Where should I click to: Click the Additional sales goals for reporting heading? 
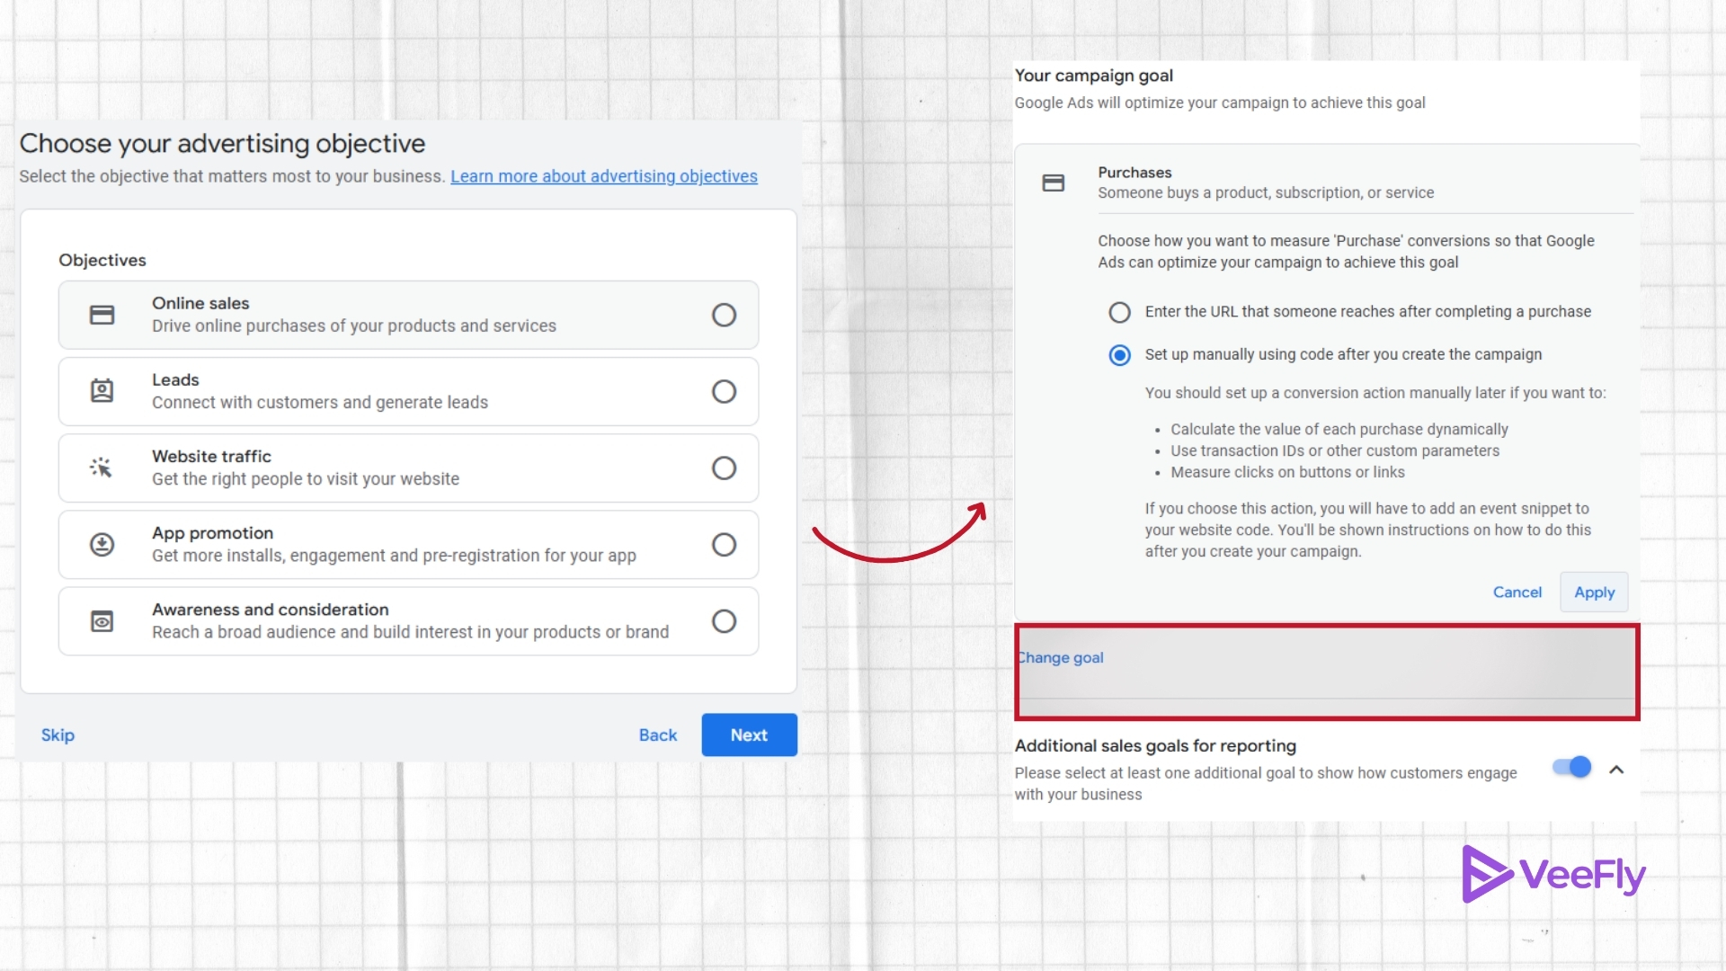(1155, 745)
